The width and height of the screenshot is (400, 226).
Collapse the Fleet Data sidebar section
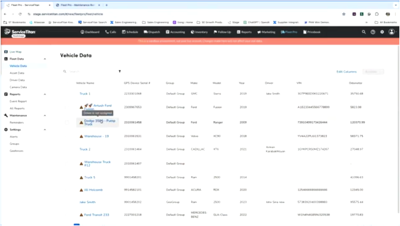tap(45, 59)
